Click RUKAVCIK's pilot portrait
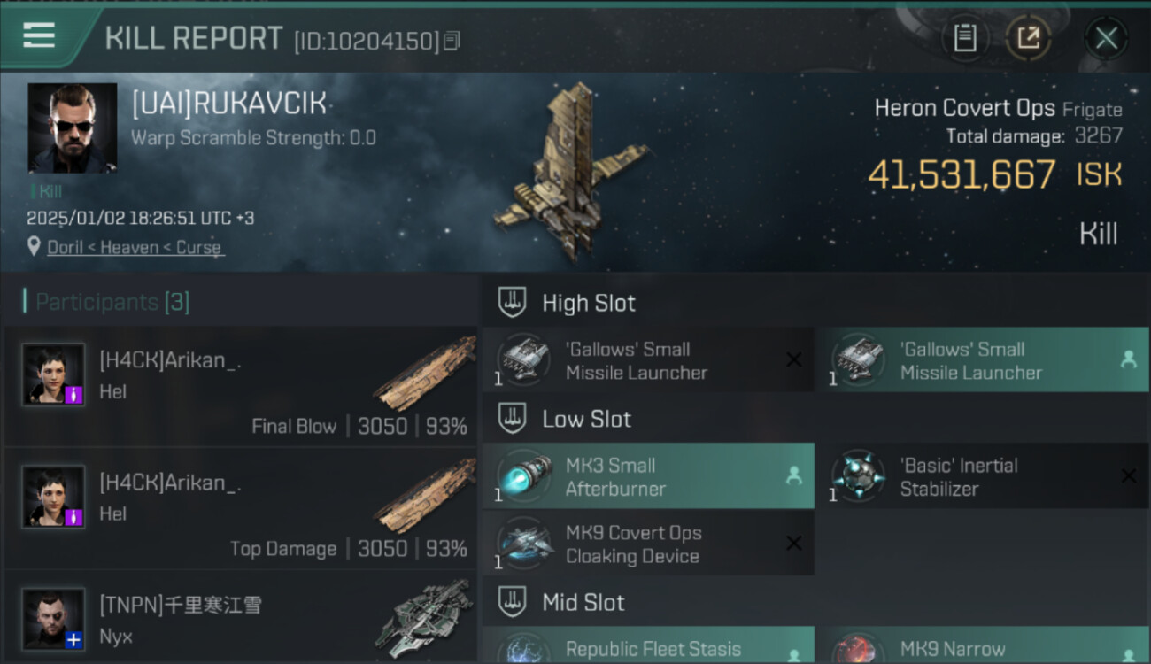The width and height of the screenshot is (1151, 664). tap(72, 127)
